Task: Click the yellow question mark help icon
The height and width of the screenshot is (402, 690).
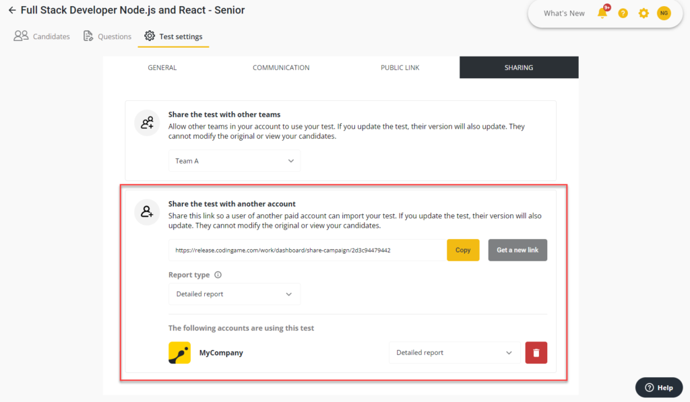Action: coord(623,13)
